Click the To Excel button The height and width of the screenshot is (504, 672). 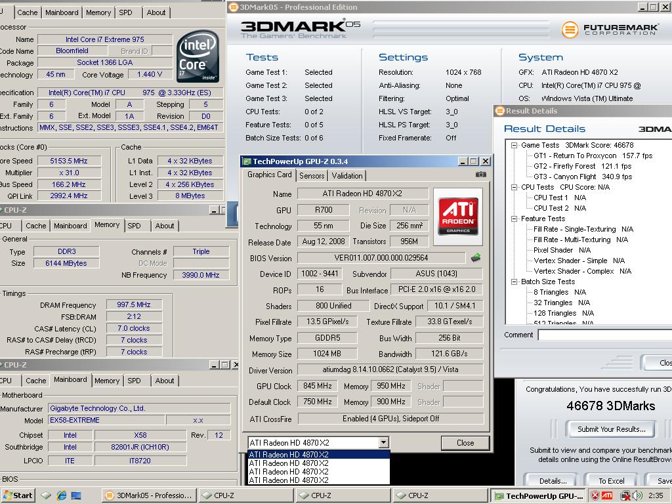(x=611, y=481)
